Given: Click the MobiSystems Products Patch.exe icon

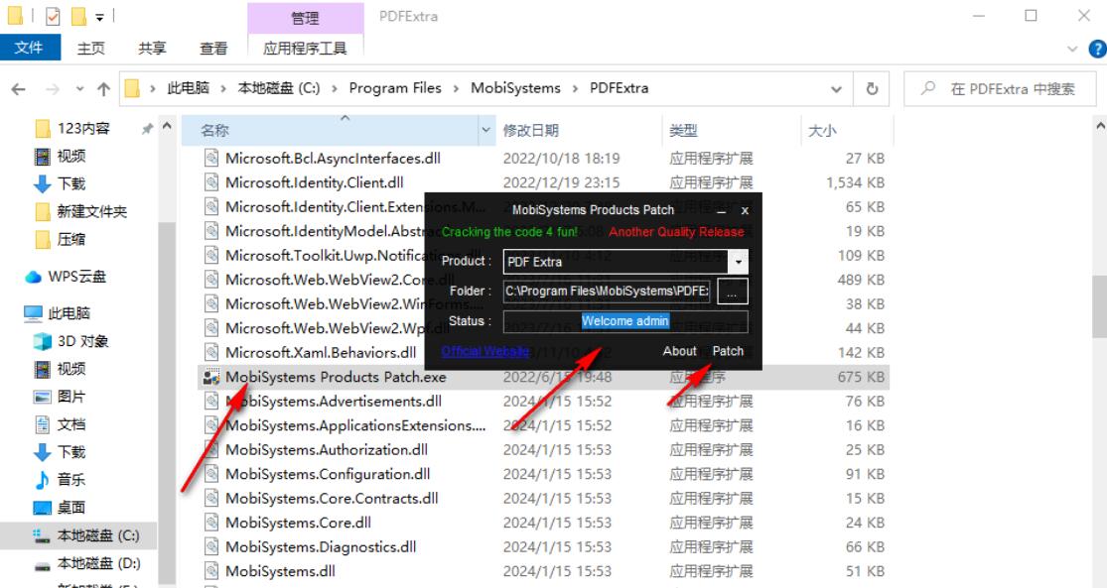Looking at the screenshot, I should [x=211, y=377].
